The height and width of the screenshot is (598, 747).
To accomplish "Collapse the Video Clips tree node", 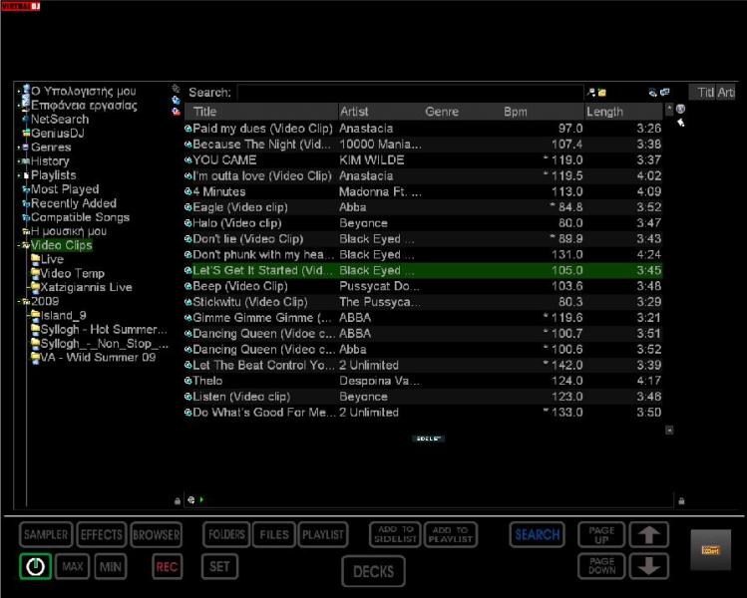I will click(19, 245).
